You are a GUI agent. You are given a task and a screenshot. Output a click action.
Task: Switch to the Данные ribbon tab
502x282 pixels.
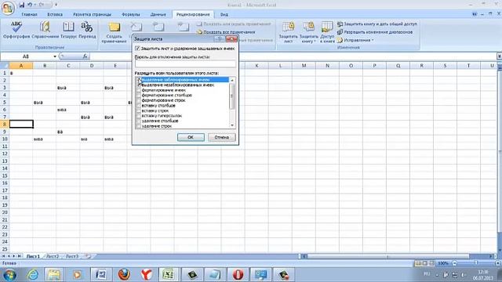pos(158,14)
